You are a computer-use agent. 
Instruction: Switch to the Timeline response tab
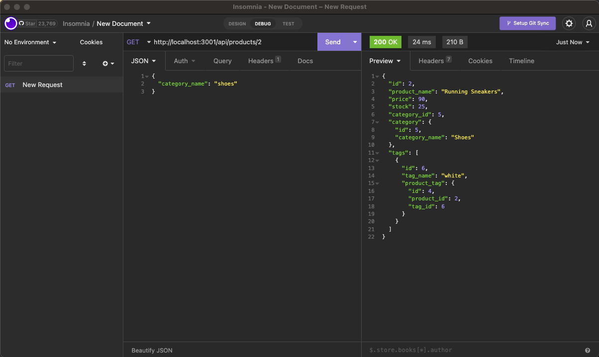(x=521, y=61)
